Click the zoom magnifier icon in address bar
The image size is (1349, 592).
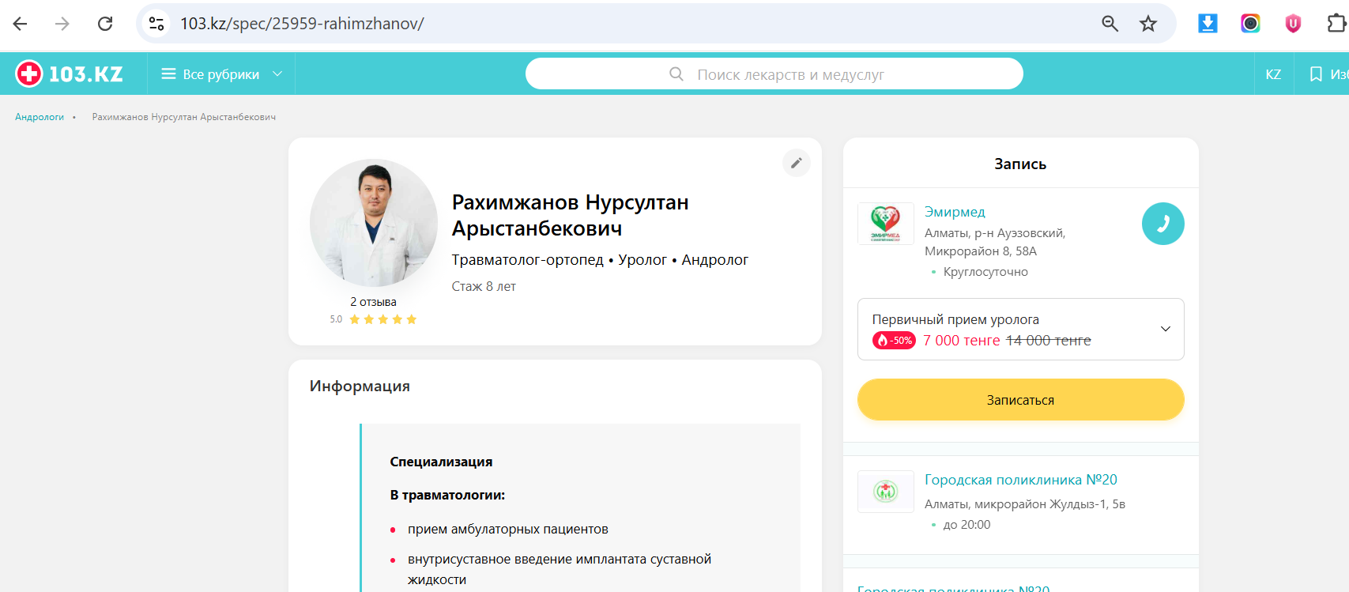click(x=1110, y=24)
